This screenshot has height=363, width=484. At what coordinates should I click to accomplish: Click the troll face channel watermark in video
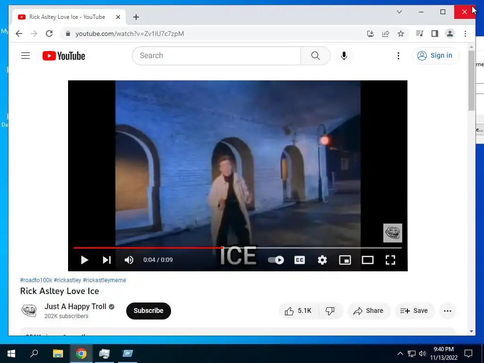[x=393, y=233]
